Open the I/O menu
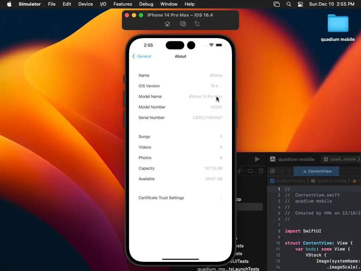 click(x=103, y=4)
